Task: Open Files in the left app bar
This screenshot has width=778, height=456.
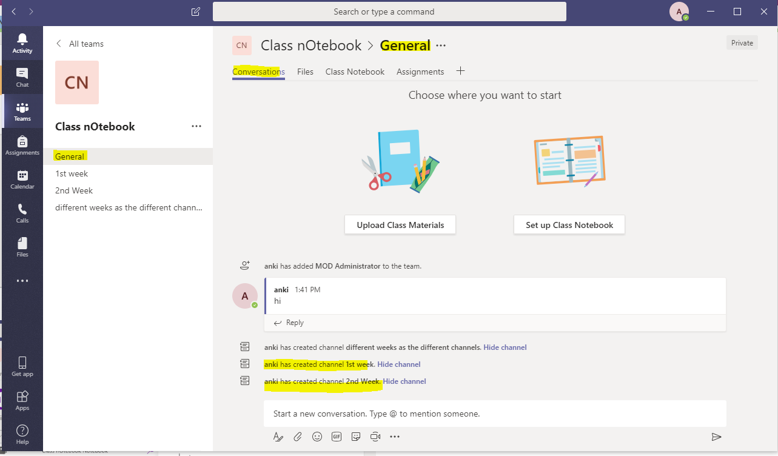Action: [22, 247]
